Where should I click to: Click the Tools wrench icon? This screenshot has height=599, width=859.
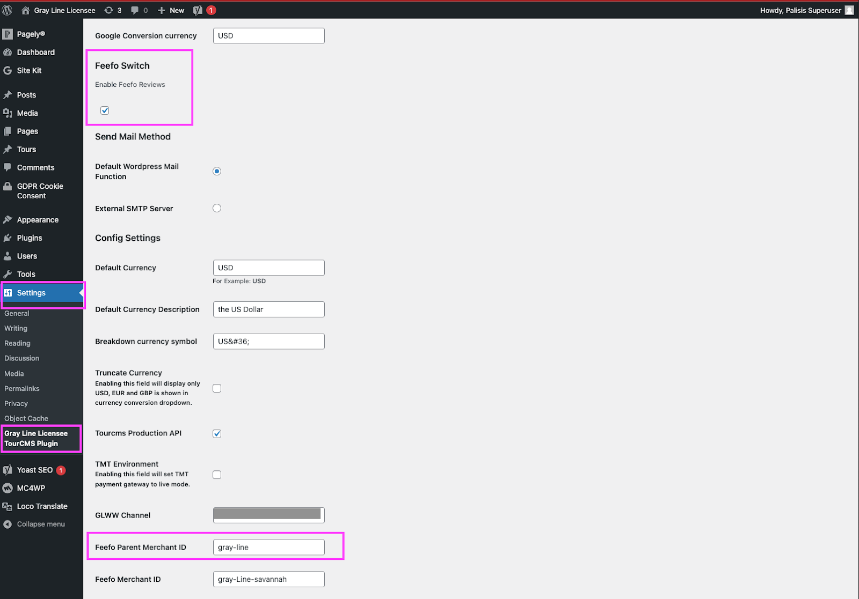pos(8,274)
